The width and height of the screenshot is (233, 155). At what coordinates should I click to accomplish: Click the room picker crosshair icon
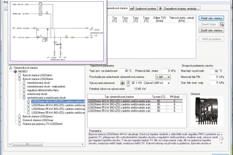coord(122,83)
